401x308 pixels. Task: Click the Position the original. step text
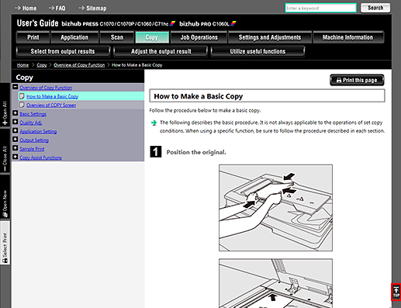pyautogui.click(x=196, y=152)
